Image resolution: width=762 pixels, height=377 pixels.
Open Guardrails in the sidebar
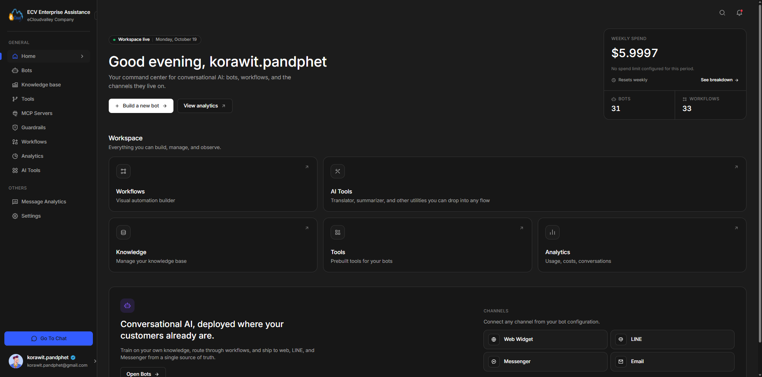pyautogui.click(x=48, y=128)
